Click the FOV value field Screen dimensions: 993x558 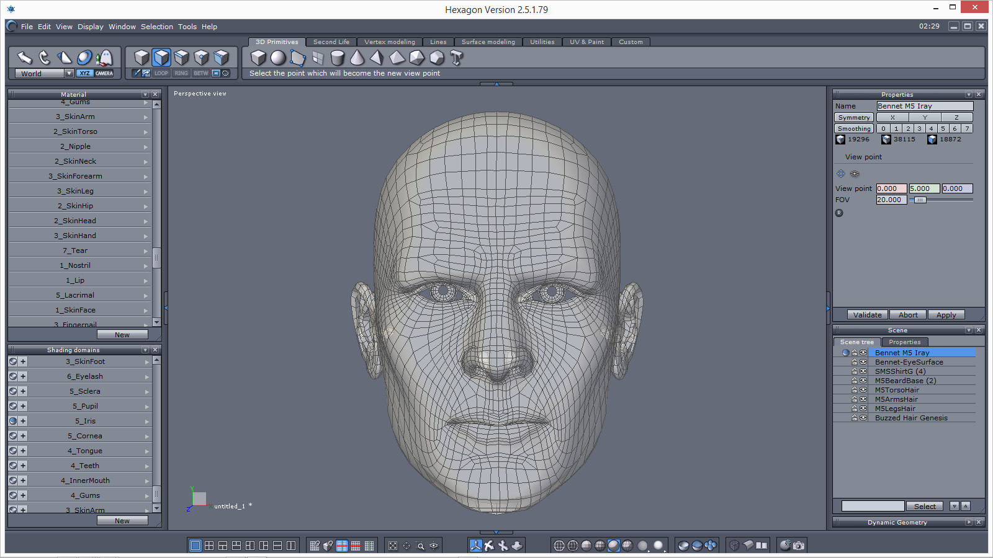click(x=891, y=200)
